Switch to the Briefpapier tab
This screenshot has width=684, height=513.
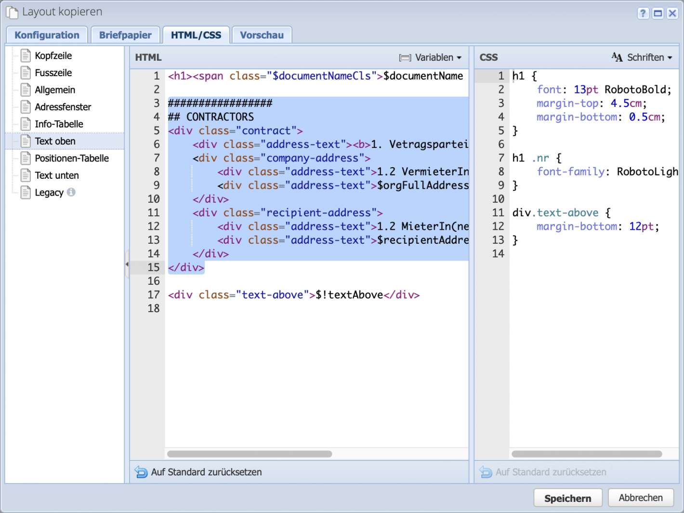click(x=125, y=34)
